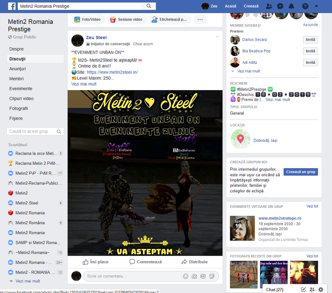Open SAMP si Metin2 Roma... shortcut
Viewport: 332px width, 293px height.
pos(35,243)
